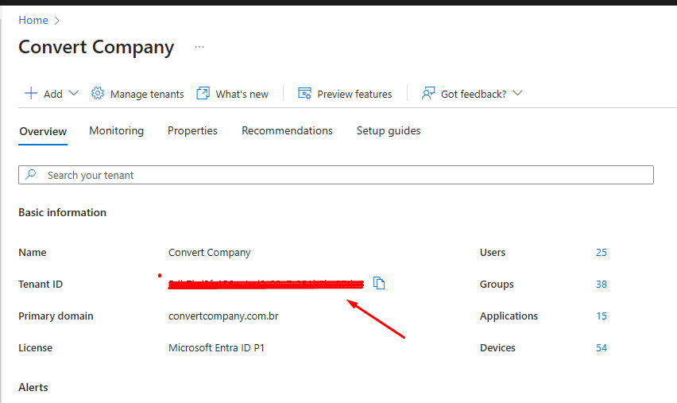Click the Devices label
Viewport: 677px width, 403px height.
pyautogui.click(x=497, y=348)
